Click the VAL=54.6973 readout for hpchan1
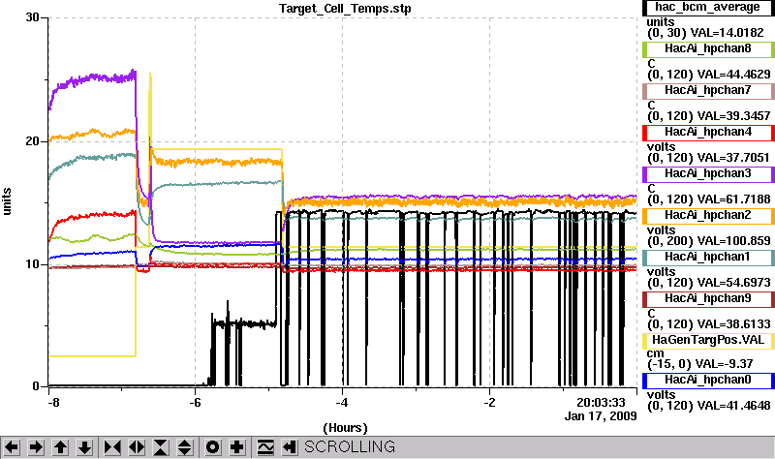 (x=733, y=283)
